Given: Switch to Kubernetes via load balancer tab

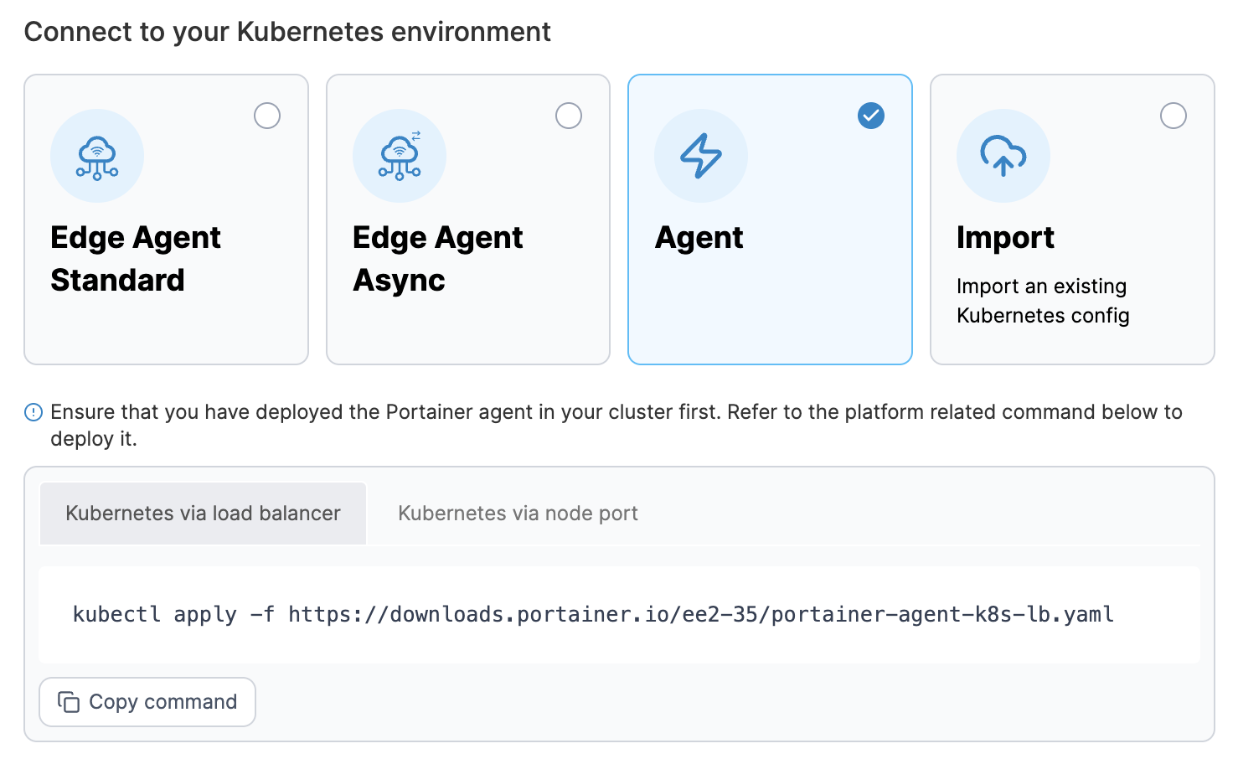Looking at the screenshot, I should [203, 514].
